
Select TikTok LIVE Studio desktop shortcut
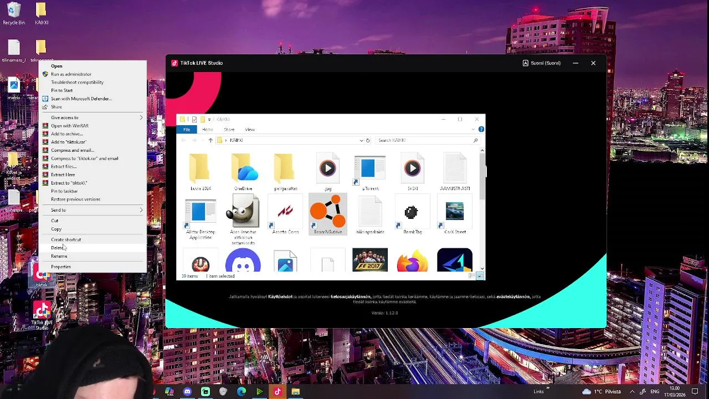click(42, 315)
